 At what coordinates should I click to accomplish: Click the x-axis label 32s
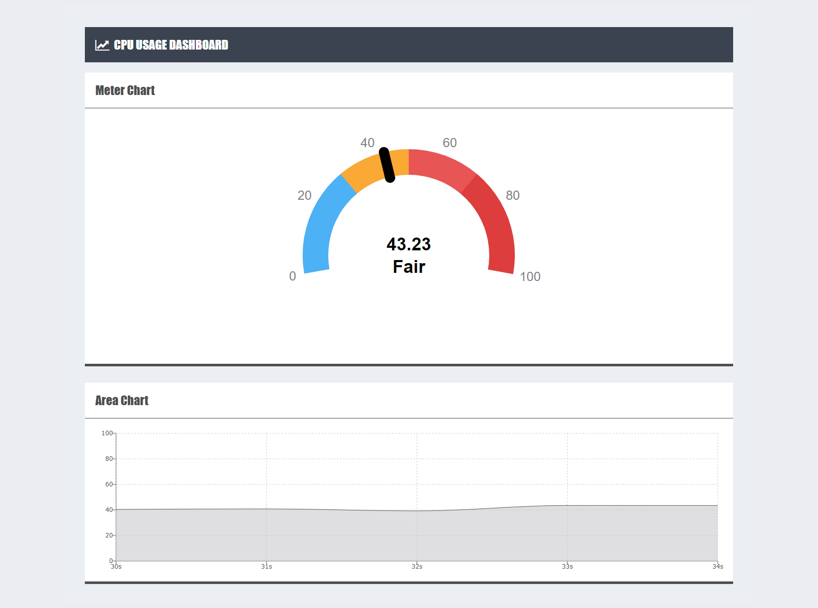[417, 567]
